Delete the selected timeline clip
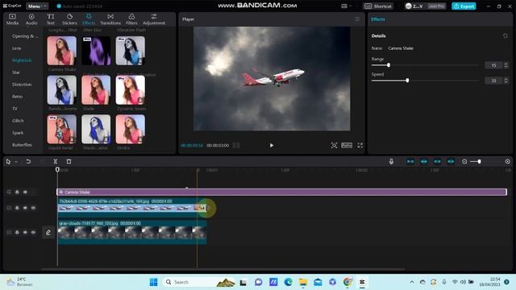The width and height of the screenshot is (516, 290). click(x=69, y=161)
